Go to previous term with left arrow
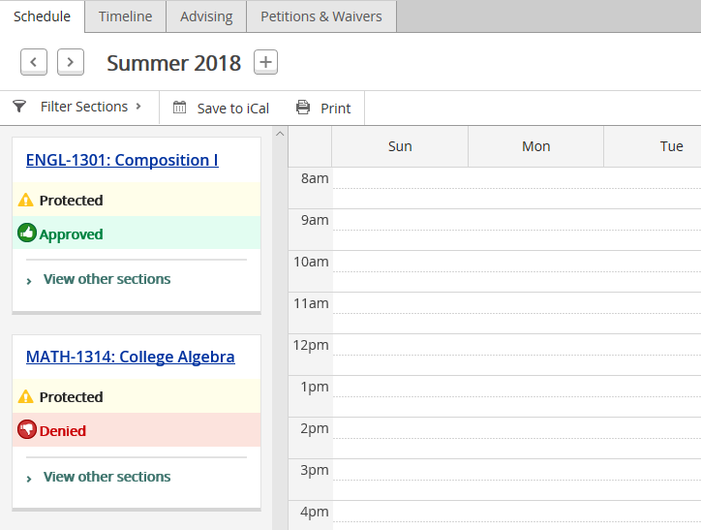Viewport: 701px width, 530px height. [34, 62]
